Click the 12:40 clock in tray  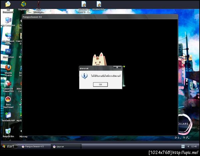point(194,146)
